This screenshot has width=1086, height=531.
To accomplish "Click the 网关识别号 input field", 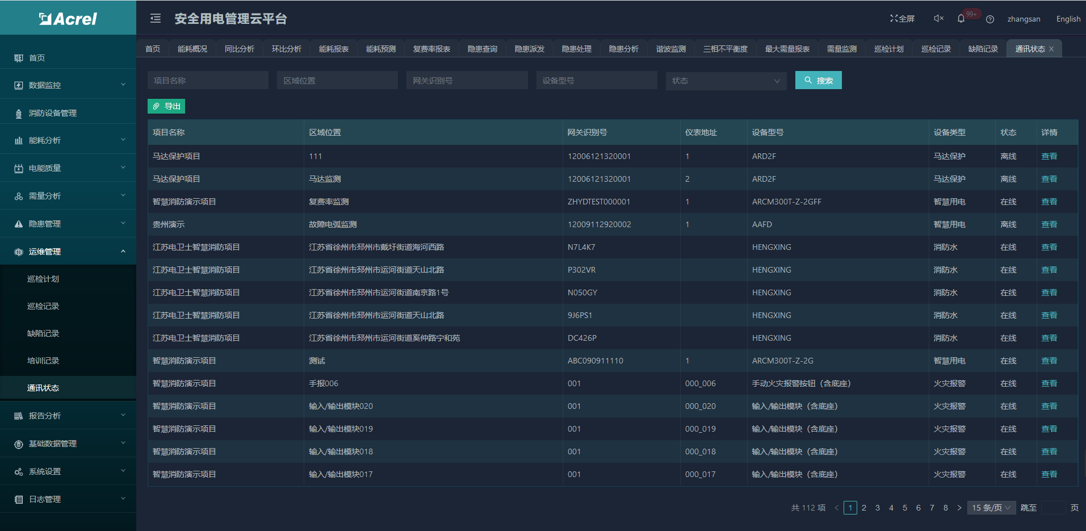I will (x=467, y=81).
